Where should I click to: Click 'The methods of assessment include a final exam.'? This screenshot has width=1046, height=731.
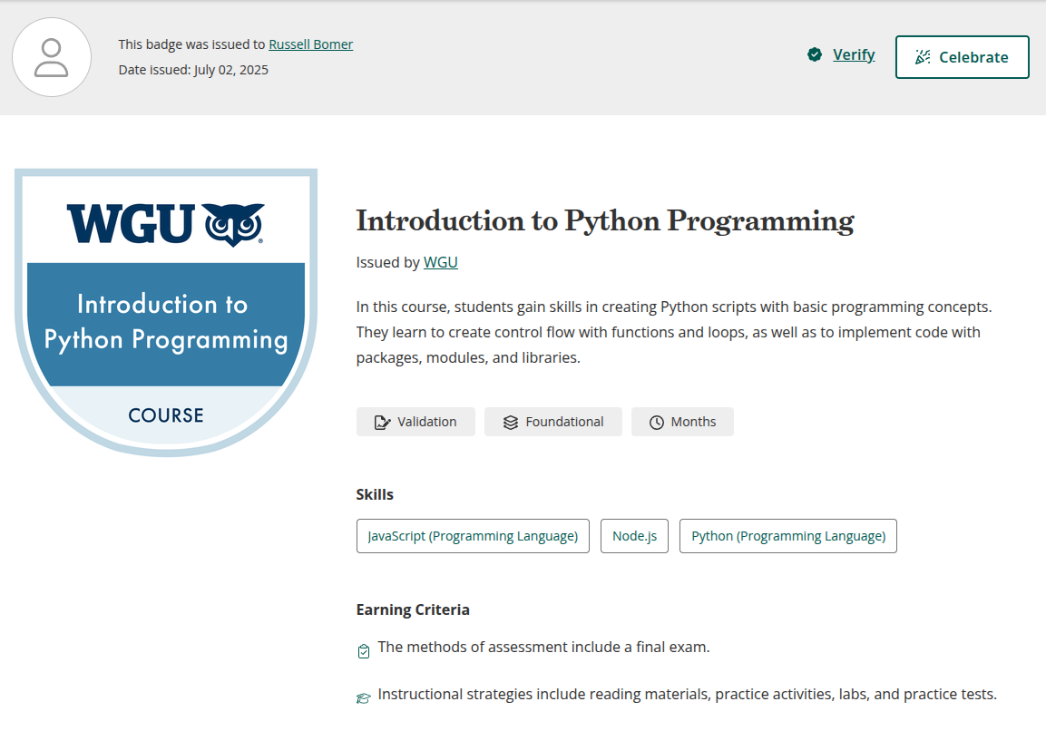point(543,647)
